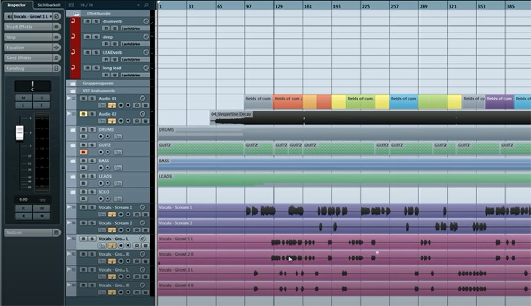The height and width of the screenshot is (306, 531).
Task: Click the add track plus icon
Action: pyautogui.click(x=138, y=5)
